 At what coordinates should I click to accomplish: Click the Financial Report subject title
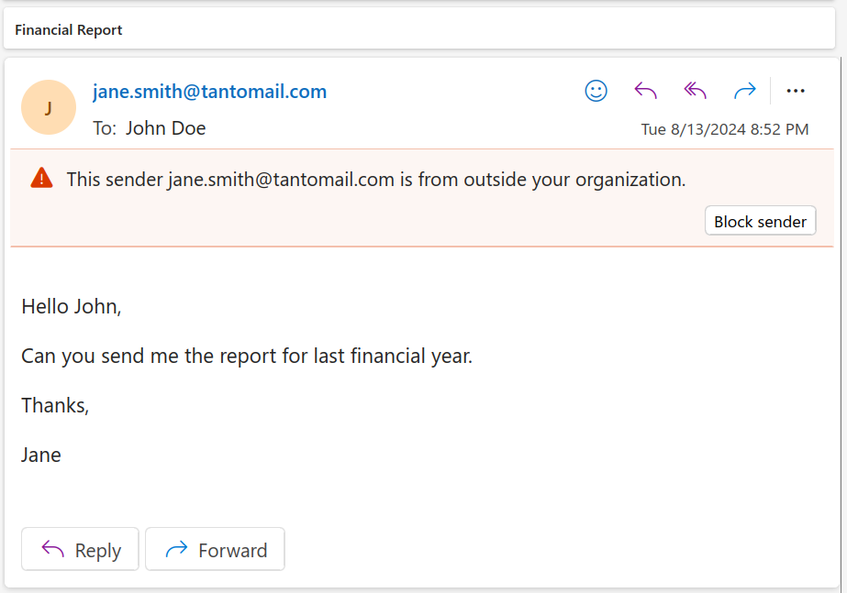point(69,30)
